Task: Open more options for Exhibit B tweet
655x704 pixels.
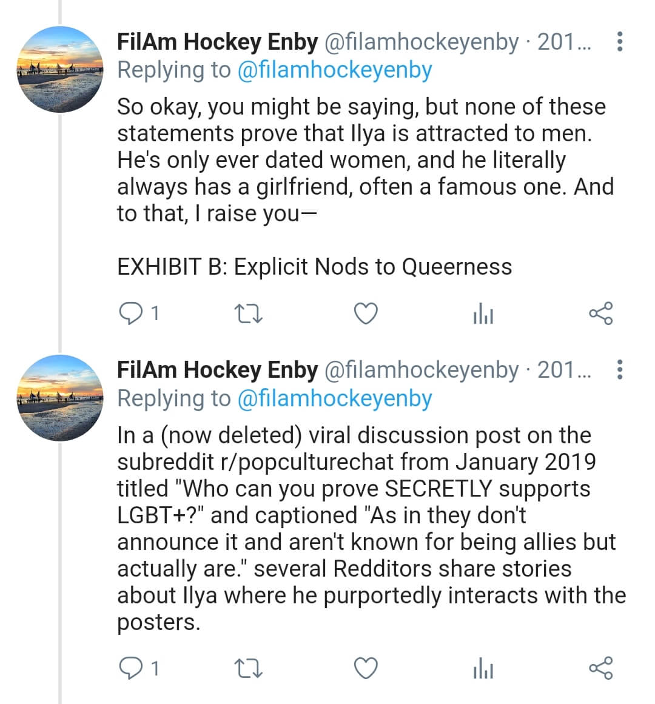Action: point(620,42)
